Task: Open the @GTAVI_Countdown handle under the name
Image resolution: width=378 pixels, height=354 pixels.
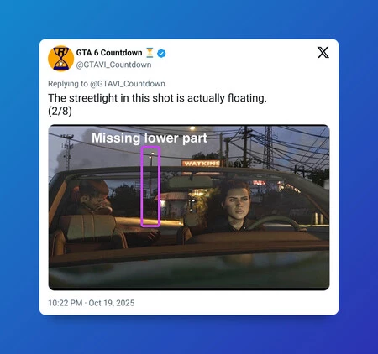Action: coord(113,65)
